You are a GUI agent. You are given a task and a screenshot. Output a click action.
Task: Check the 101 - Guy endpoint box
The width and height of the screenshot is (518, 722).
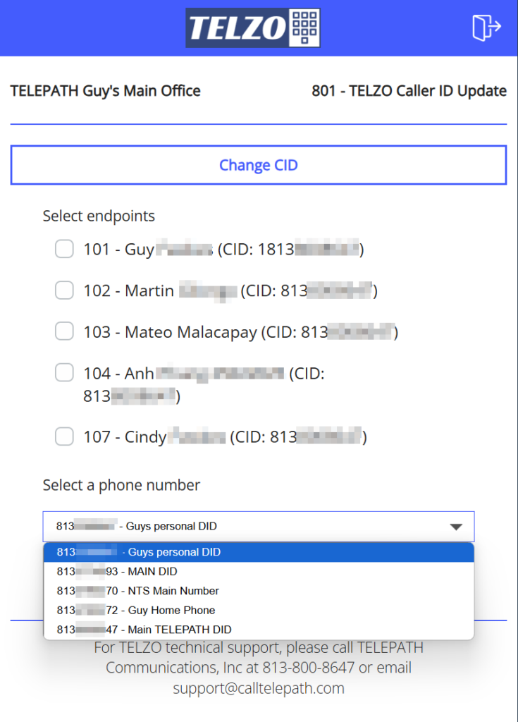pos(64,249)
